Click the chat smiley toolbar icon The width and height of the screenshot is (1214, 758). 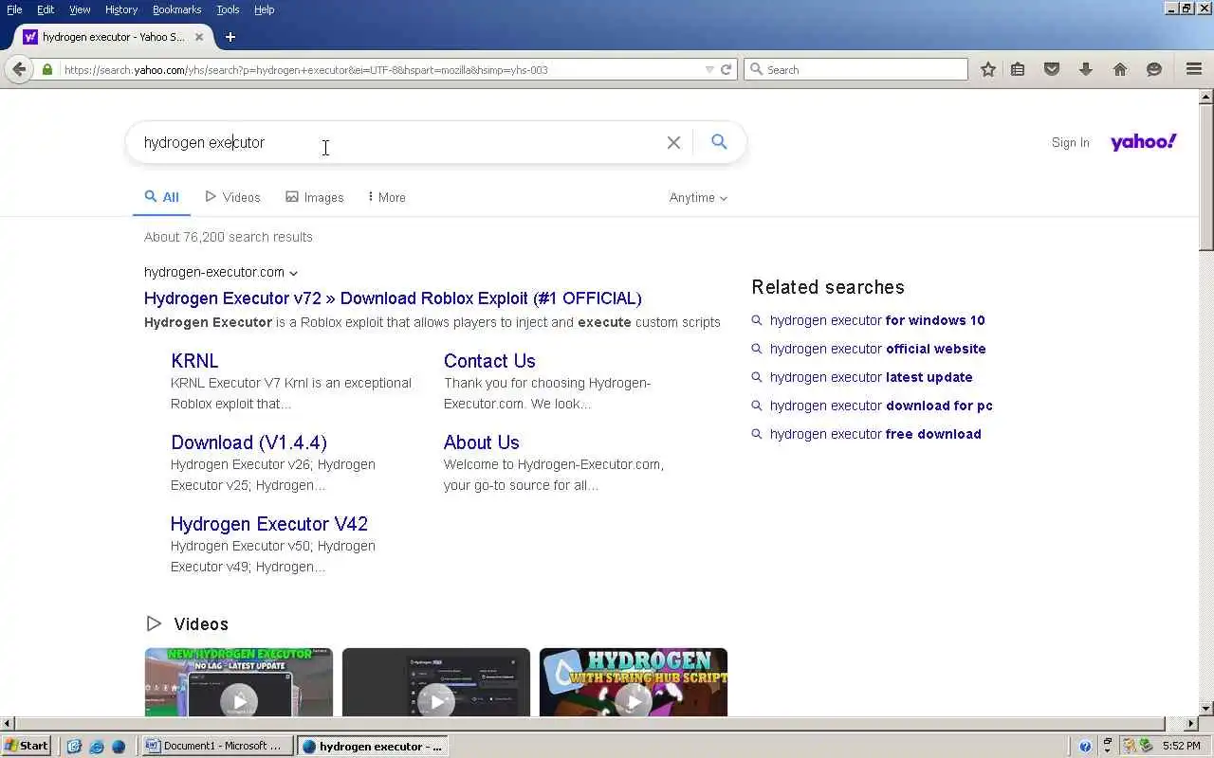(1154, 69)
